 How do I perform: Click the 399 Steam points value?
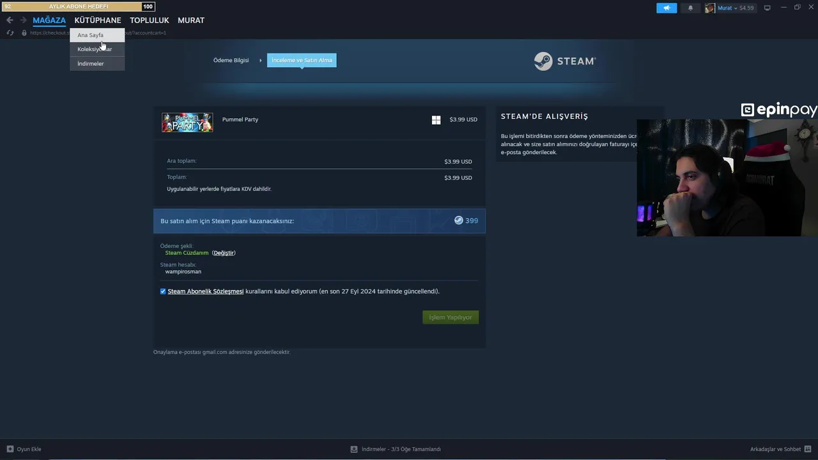(472, 220)
